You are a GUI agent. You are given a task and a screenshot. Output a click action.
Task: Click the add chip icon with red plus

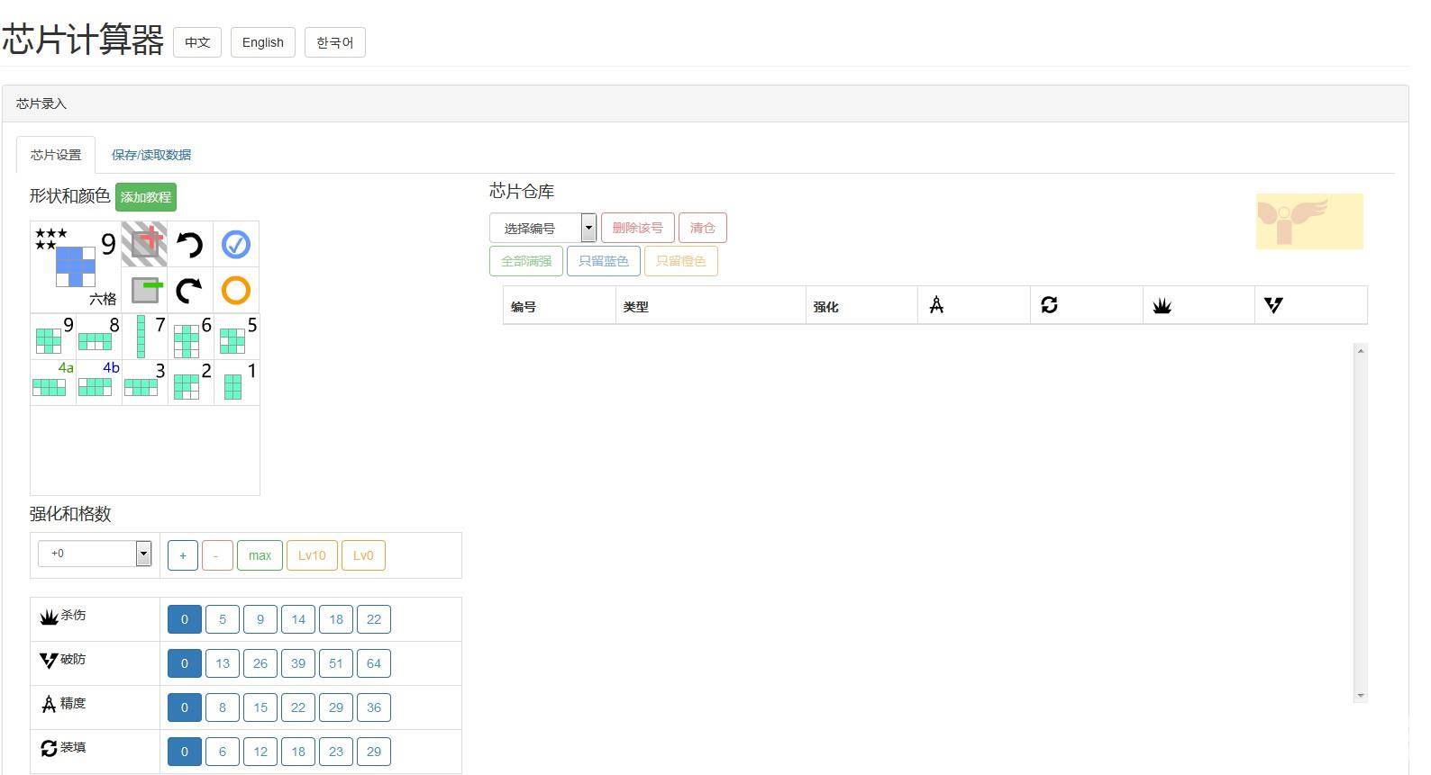coord(145,244)
